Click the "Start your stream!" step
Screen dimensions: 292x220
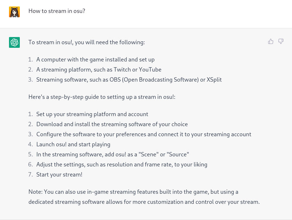[59, 175]
